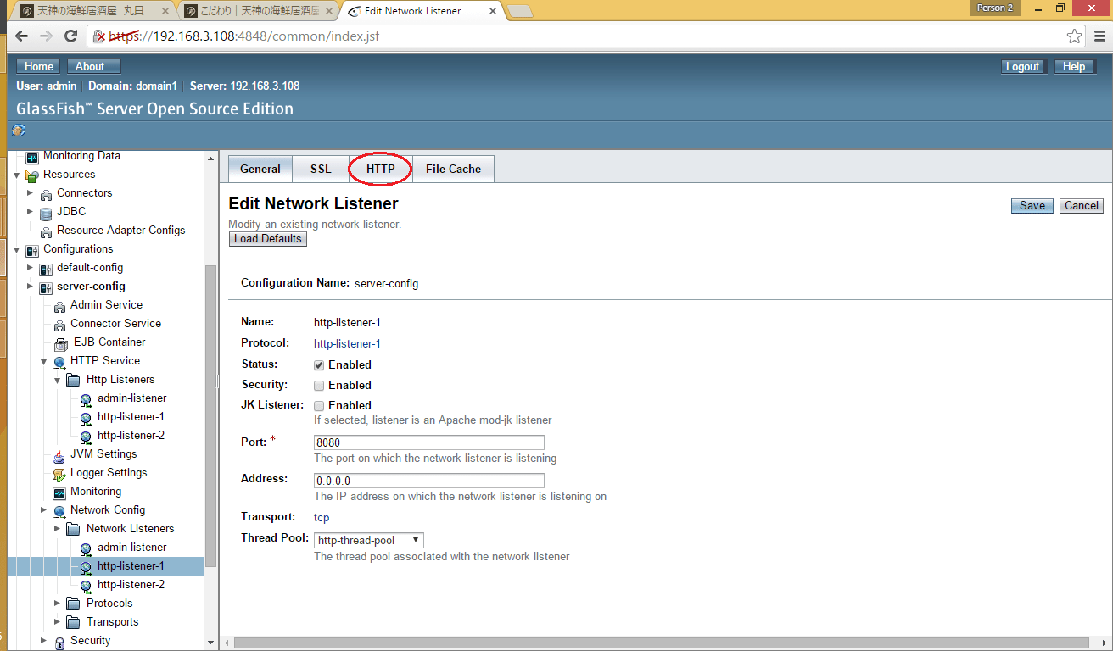This screenshot has width=1113, height=651.
Task: Toggle the Status Enabled checkbox
Action: 319,365
